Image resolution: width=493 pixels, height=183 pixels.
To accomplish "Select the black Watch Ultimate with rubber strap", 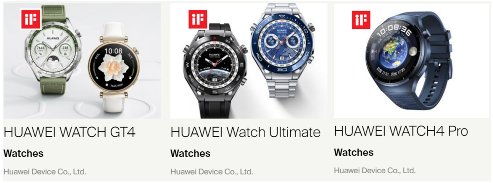I will [215, 69].
